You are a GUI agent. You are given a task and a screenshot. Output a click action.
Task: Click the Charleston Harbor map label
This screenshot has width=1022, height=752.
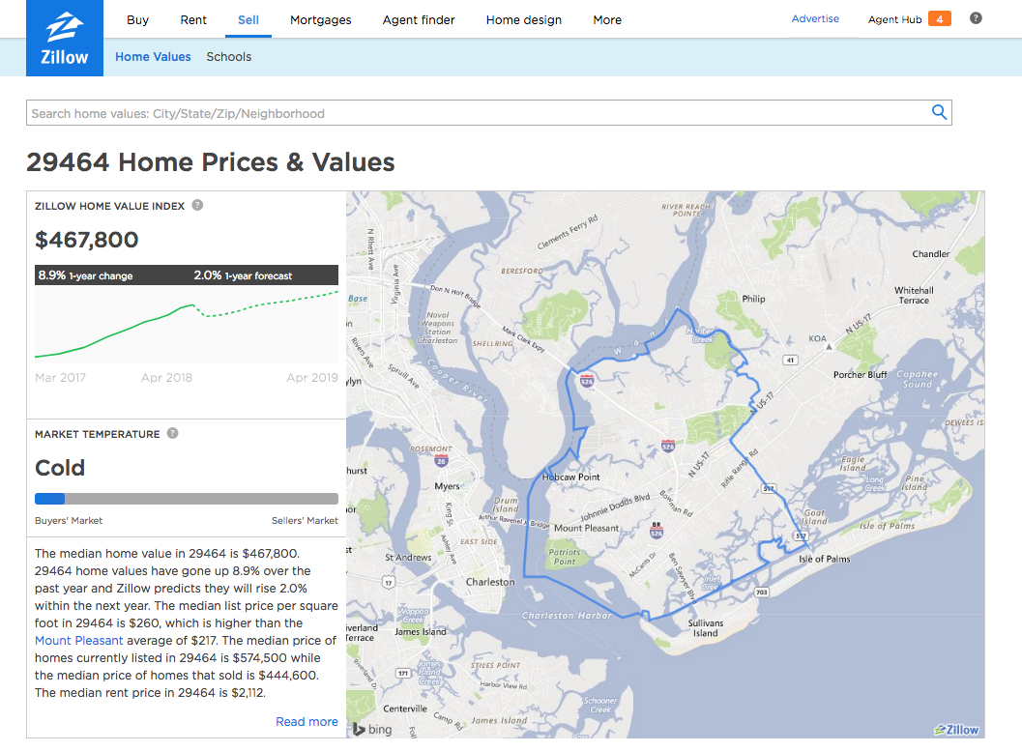[567, 615]
